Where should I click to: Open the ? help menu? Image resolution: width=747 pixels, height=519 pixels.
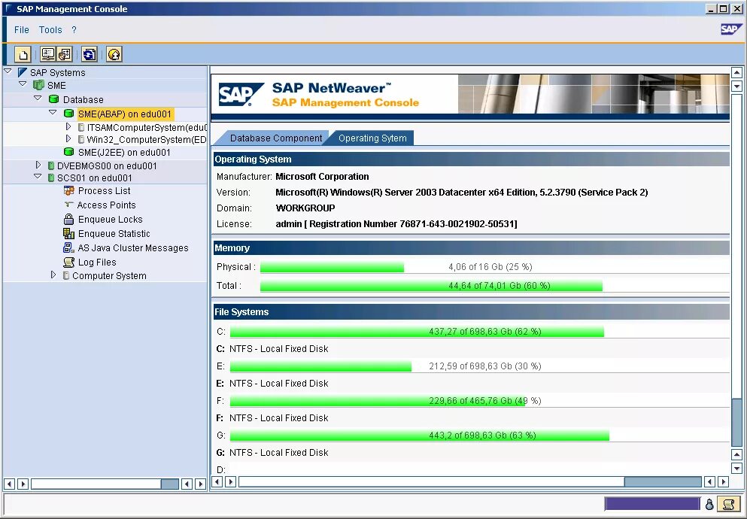74,29
